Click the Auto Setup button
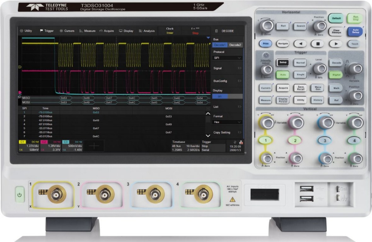Screen dimensions: 372x242 tap(355, 31)
